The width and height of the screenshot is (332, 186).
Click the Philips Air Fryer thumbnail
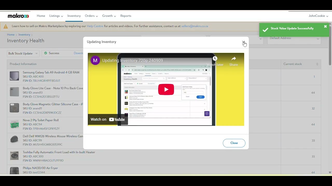click(x=14, y=171)
